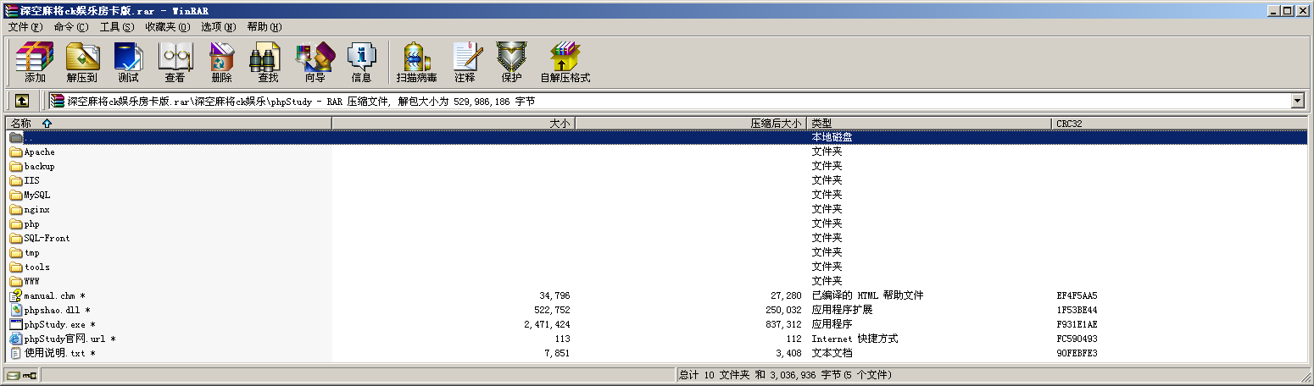This screenshot has height=386, width=1314.
Task: Click the 删除 (Delete) toolbar icon
Action: pyautogui.click(x=221, y=62)
